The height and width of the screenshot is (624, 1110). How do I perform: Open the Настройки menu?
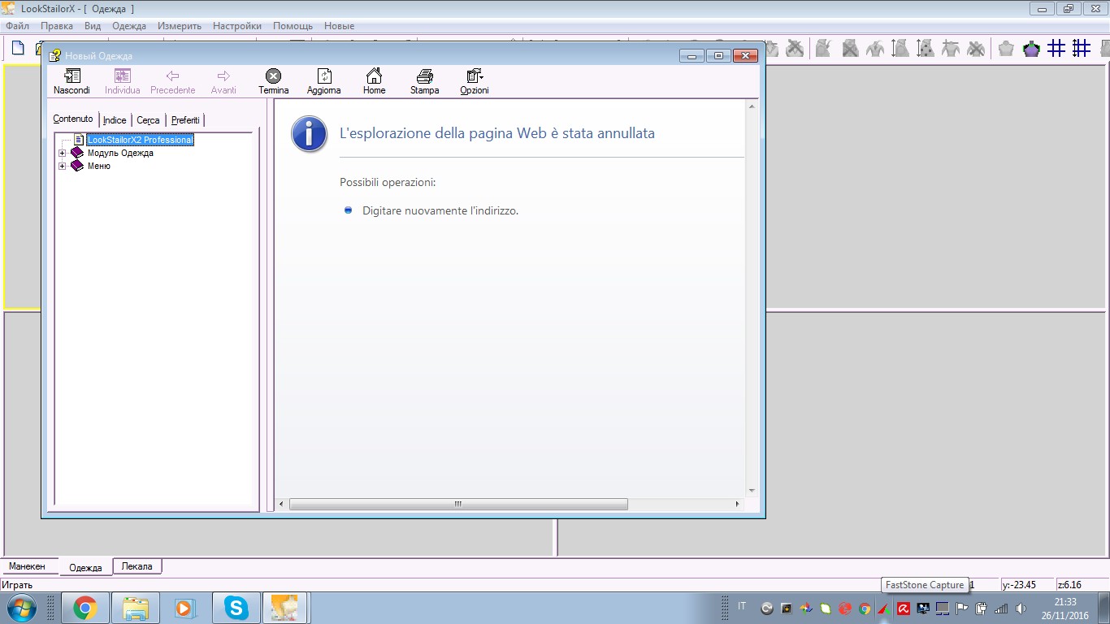click(237, 26)
